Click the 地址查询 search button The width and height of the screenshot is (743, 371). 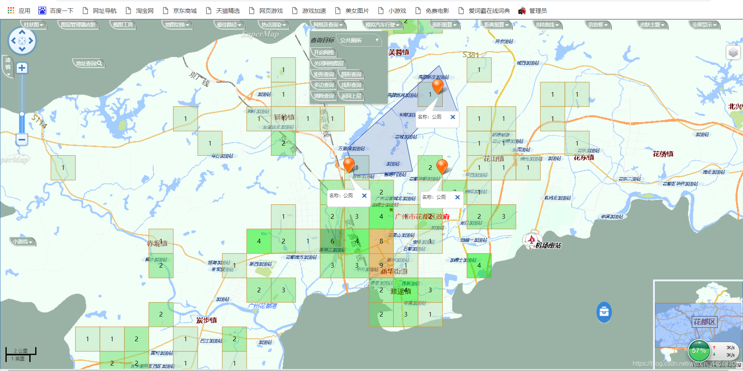[89, 63]
